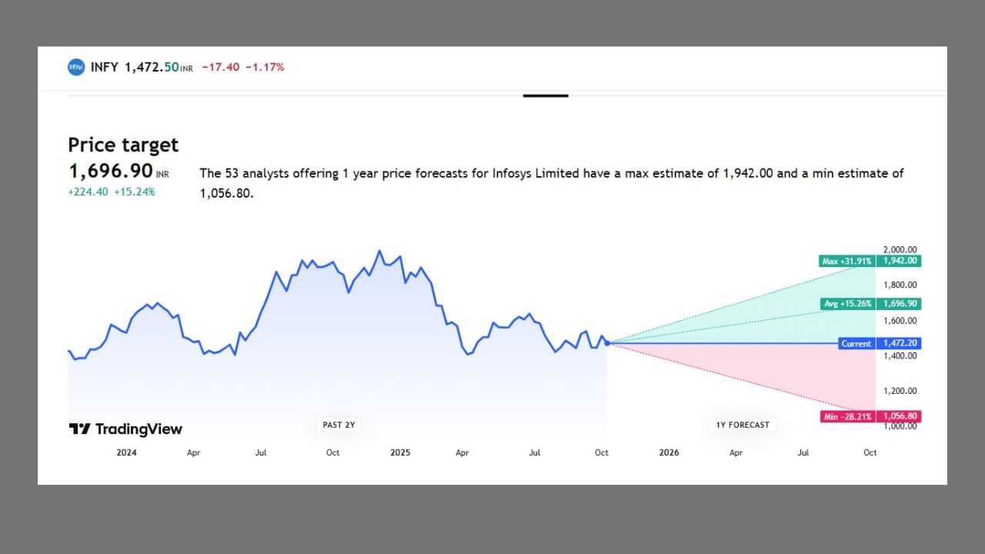Click the TradingView logo icon
This screenshot has height=554, width=985.
coord(80,429)
